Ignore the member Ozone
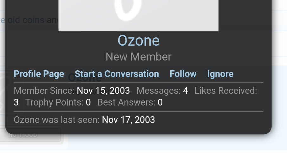287x153 pixels. pyautogui.click(x=220, y=74)
